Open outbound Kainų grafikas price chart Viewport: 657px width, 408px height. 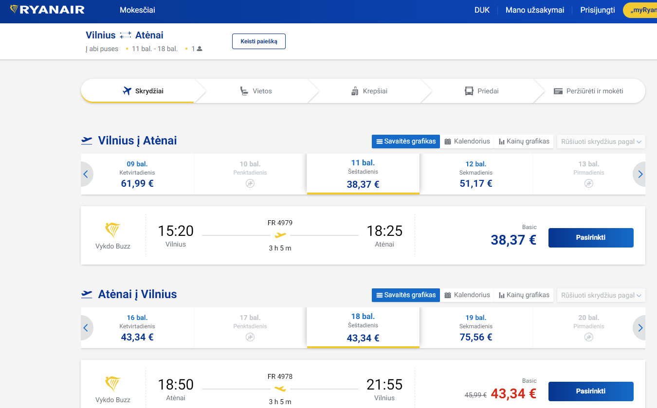[524, 142]
